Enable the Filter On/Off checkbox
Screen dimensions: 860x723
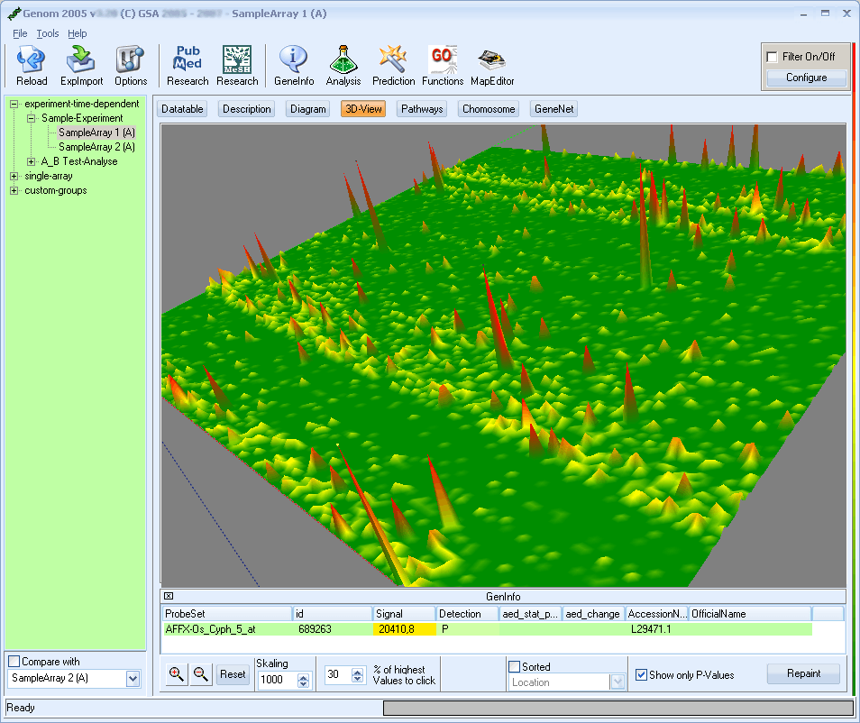tap(773, 57)
